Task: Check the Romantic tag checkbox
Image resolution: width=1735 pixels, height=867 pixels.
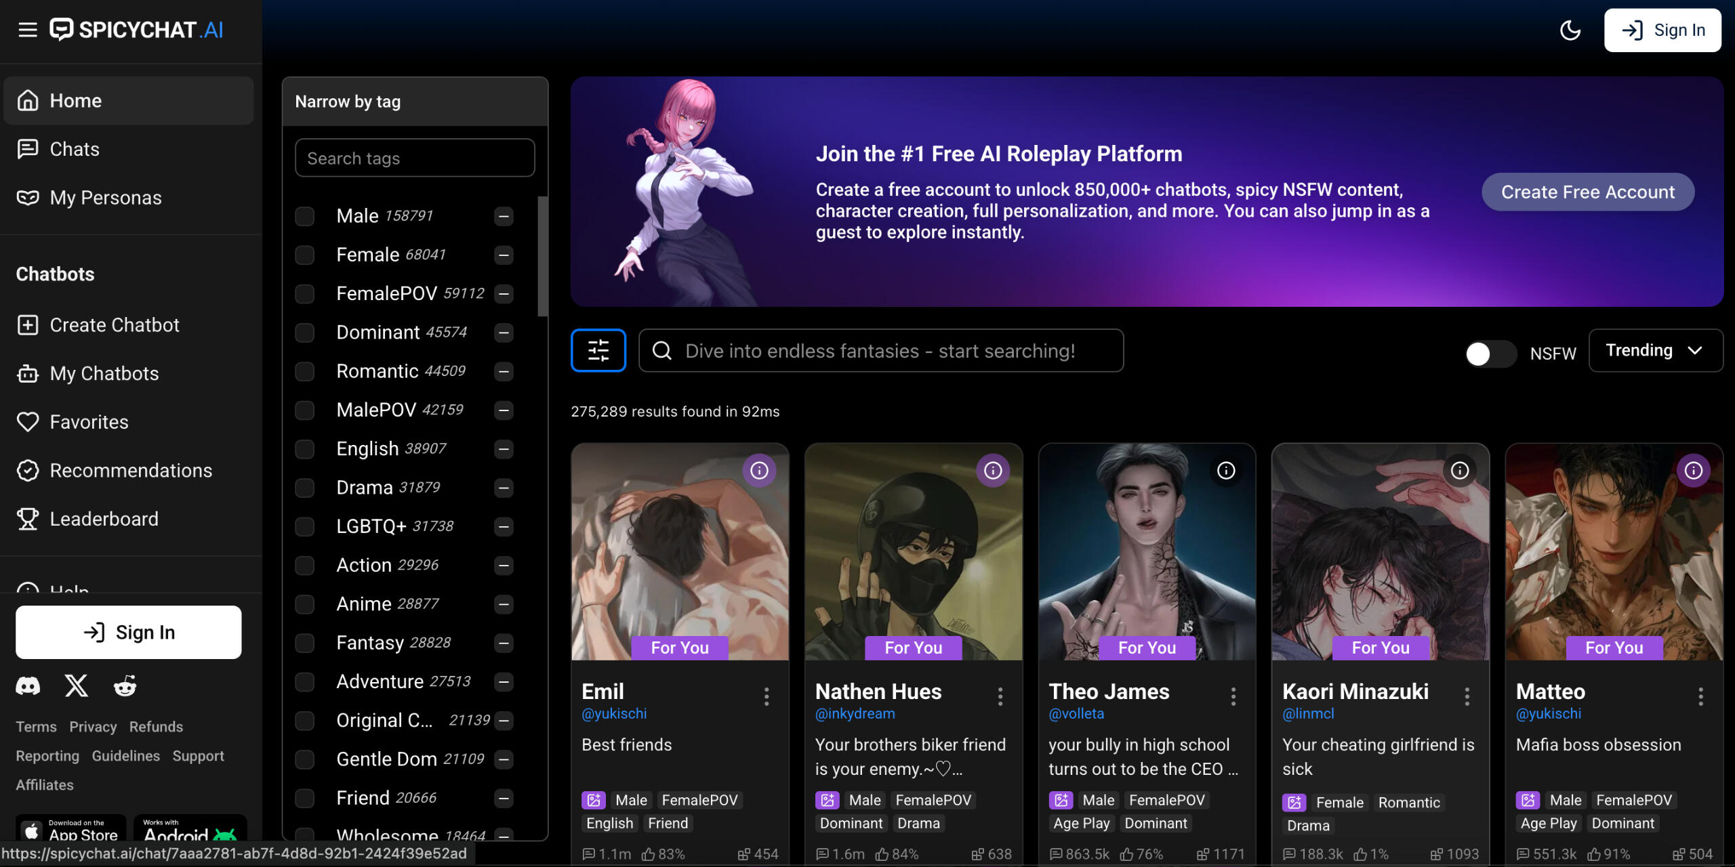Action: pyautogui.click(x=305, y=371)
